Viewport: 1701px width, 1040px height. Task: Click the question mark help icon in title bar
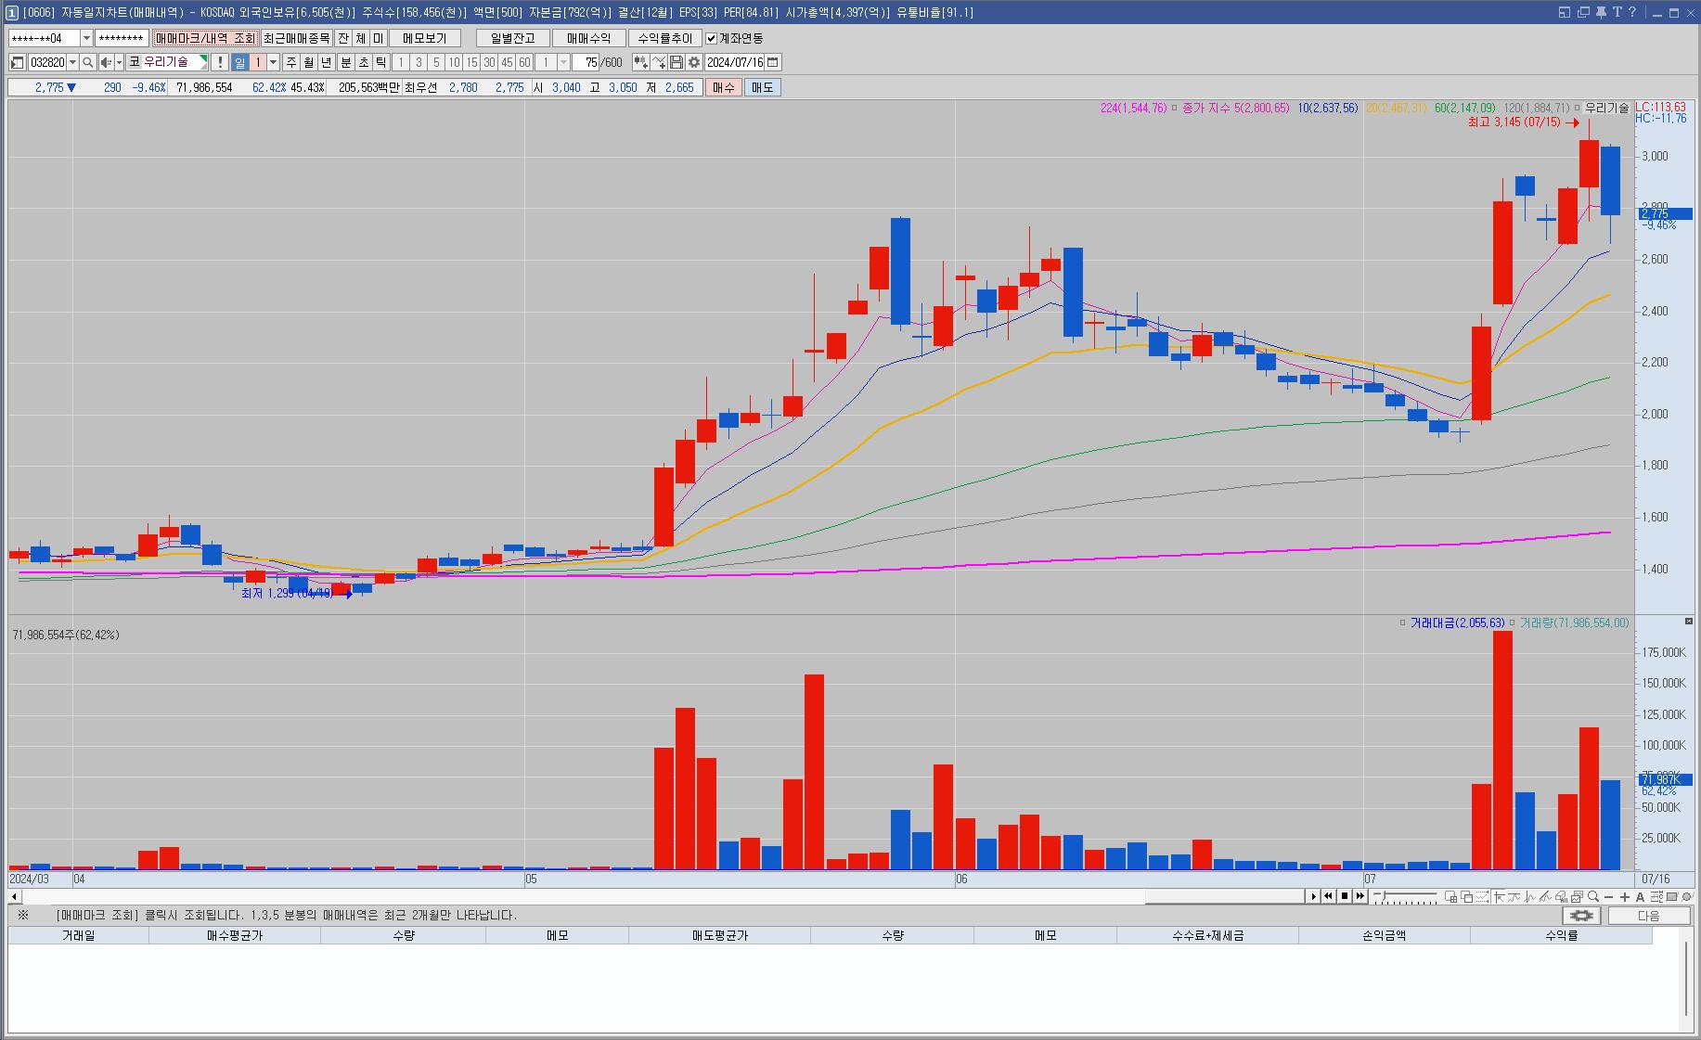coord(1632,12)
